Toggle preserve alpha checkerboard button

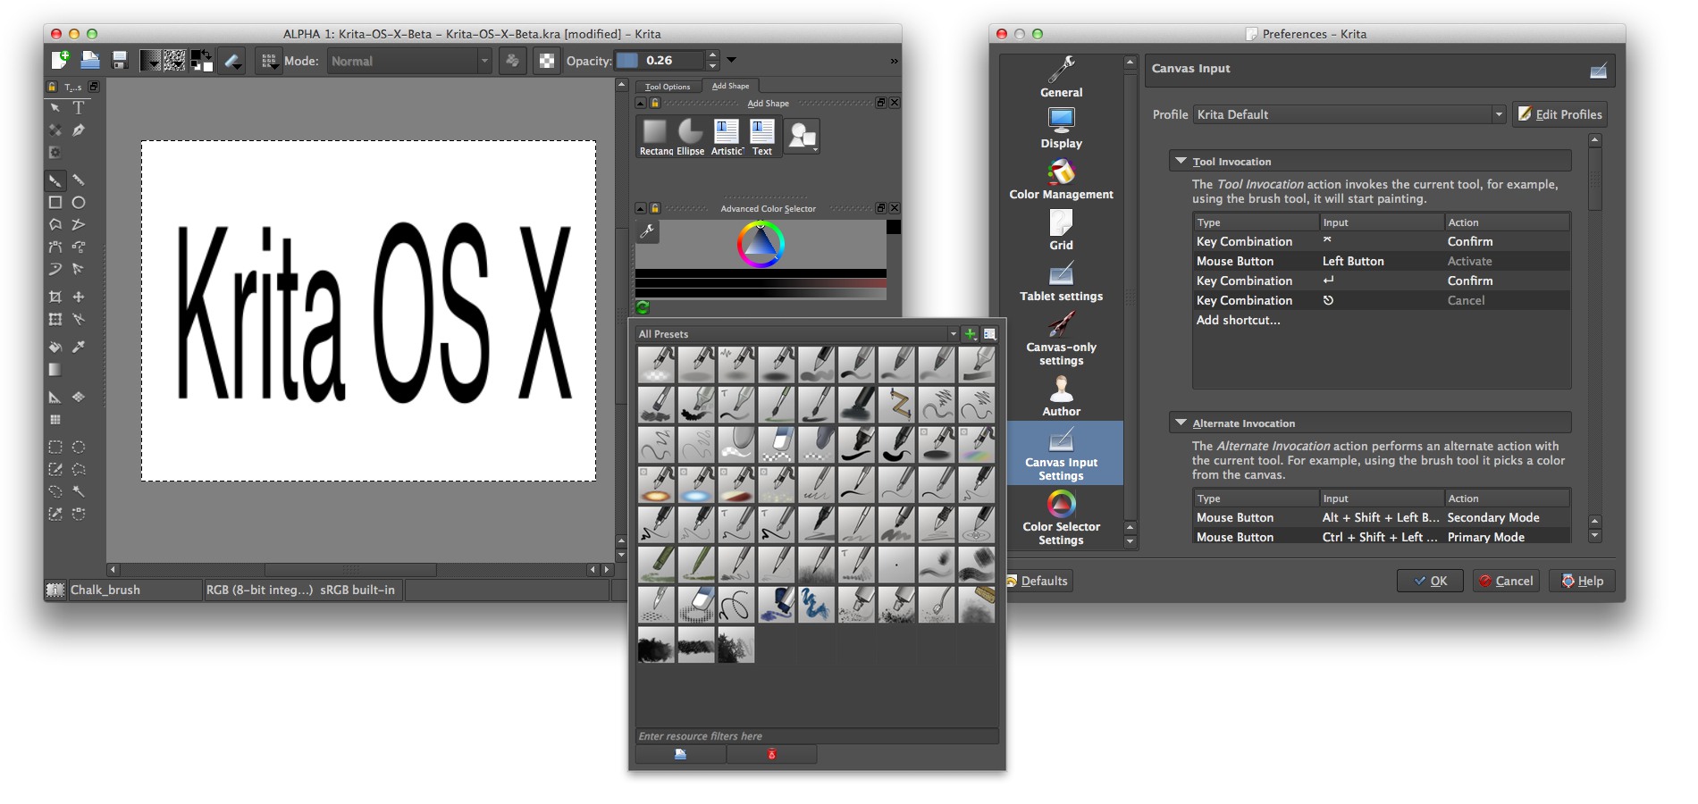[x=547, y=61]
